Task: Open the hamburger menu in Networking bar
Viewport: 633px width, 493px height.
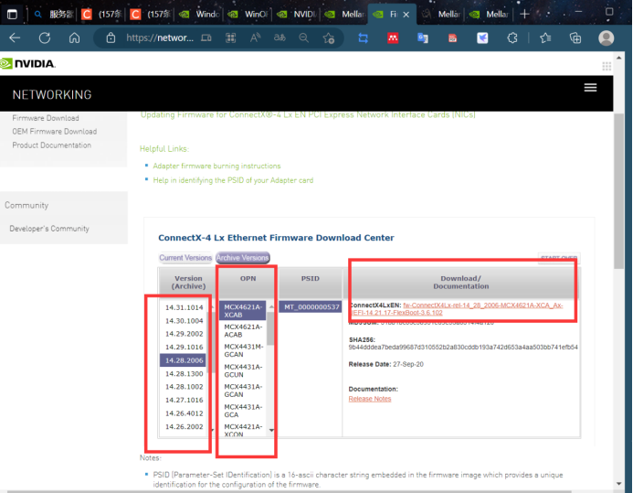Action: point(590,87)
